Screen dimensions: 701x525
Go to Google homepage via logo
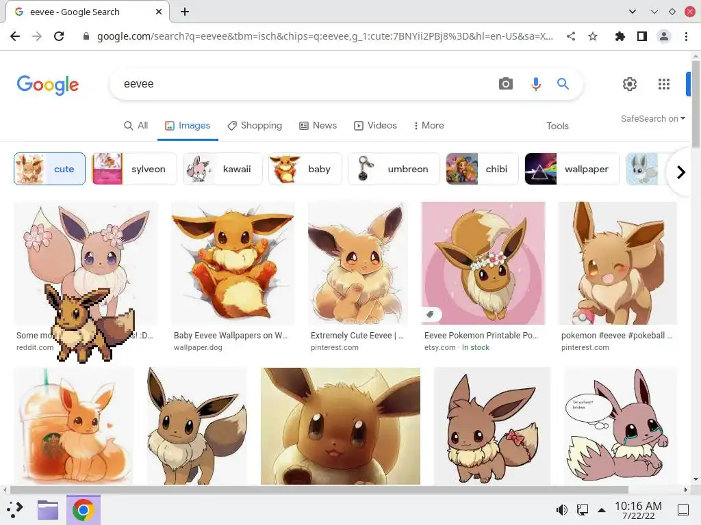48,84
